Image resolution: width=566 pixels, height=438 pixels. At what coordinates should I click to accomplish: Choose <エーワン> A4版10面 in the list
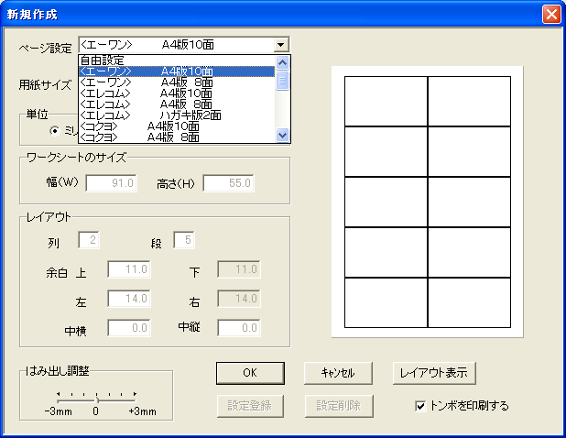click(x=177, y=71)
